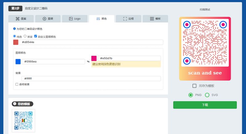Click the #e50d7b inner eye color field
Image resolution: width=246 pixels, height=134 pixels.
pos(129,58)
